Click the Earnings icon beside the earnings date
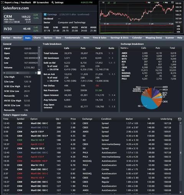 click(45, 15)
